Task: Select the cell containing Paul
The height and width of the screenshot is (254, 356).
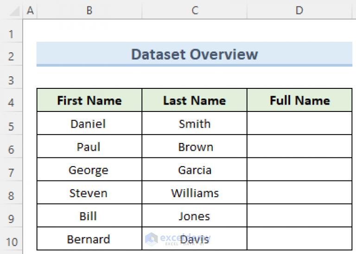Action: pyautogui.click(x=89, y=147)
